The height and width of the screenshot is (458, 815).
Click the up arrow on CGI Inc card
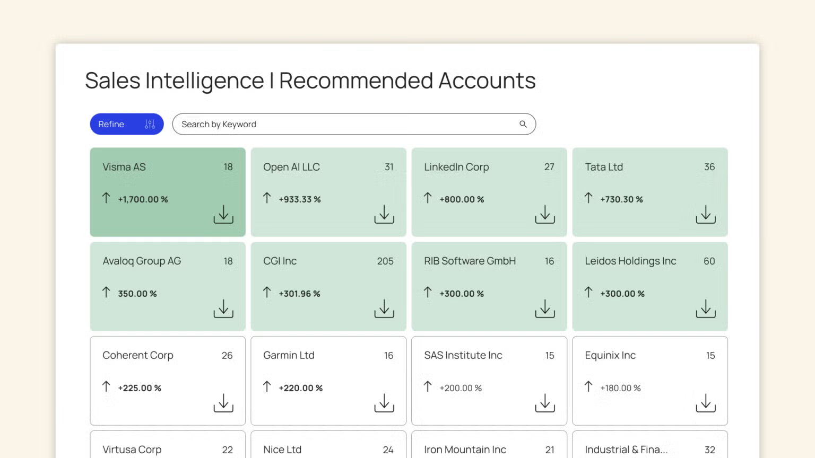[267, 292]
